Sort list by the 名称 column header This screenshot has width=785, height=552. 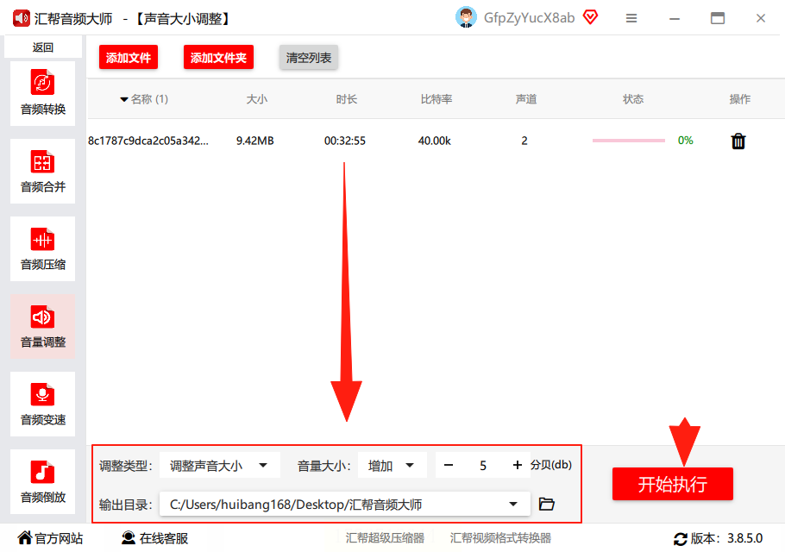pos(144,99)
